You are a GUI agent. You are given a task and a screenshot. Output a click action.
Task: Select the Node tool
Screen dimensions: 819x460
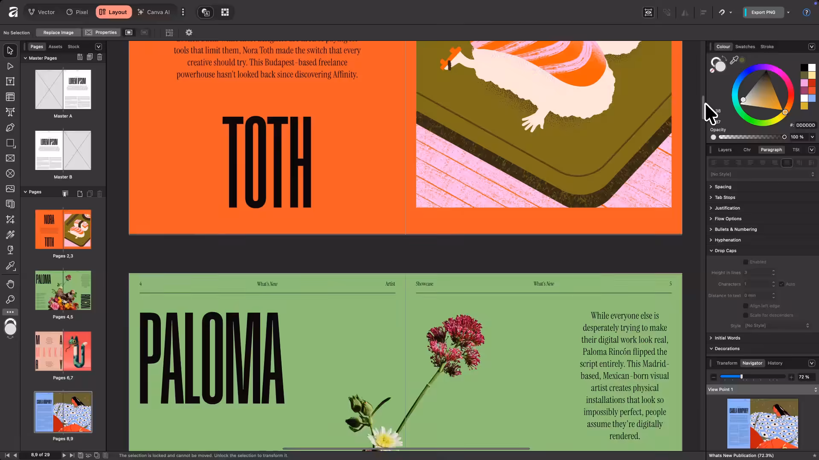tap(10, 66)
